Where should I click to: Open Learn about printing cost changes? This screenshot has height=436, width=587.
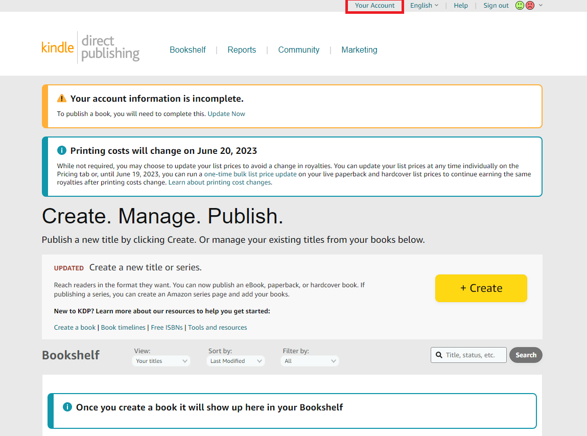click(220, 182)
